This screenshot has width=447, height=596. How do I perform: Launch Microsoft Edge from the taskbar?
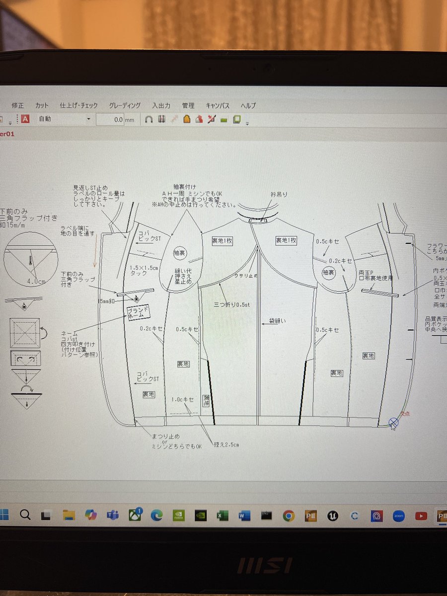[x=157, y=516]
